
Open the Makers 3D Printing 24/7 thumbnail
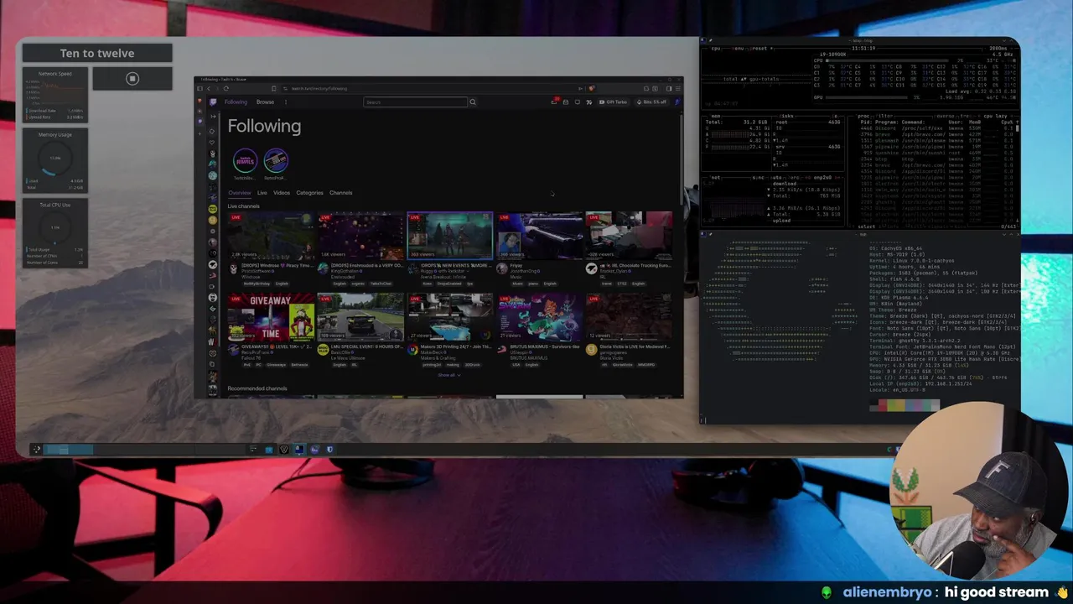tap(450, 316)
